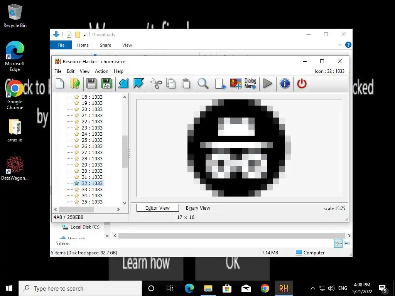This screenshot has width=395, height=296.
Task: Open the View menu in Resource Hacker
Action: (84, 71)
